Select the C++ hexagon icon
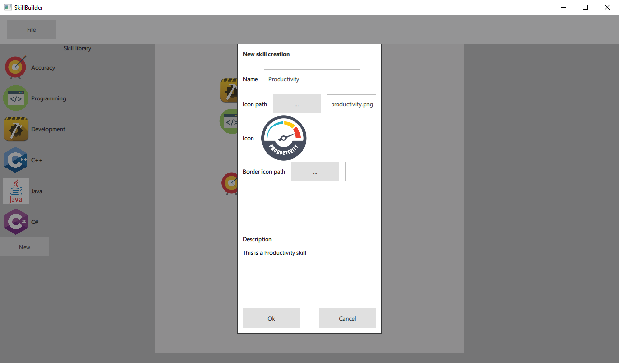This screenshot has height=363, width=619. 16,160
